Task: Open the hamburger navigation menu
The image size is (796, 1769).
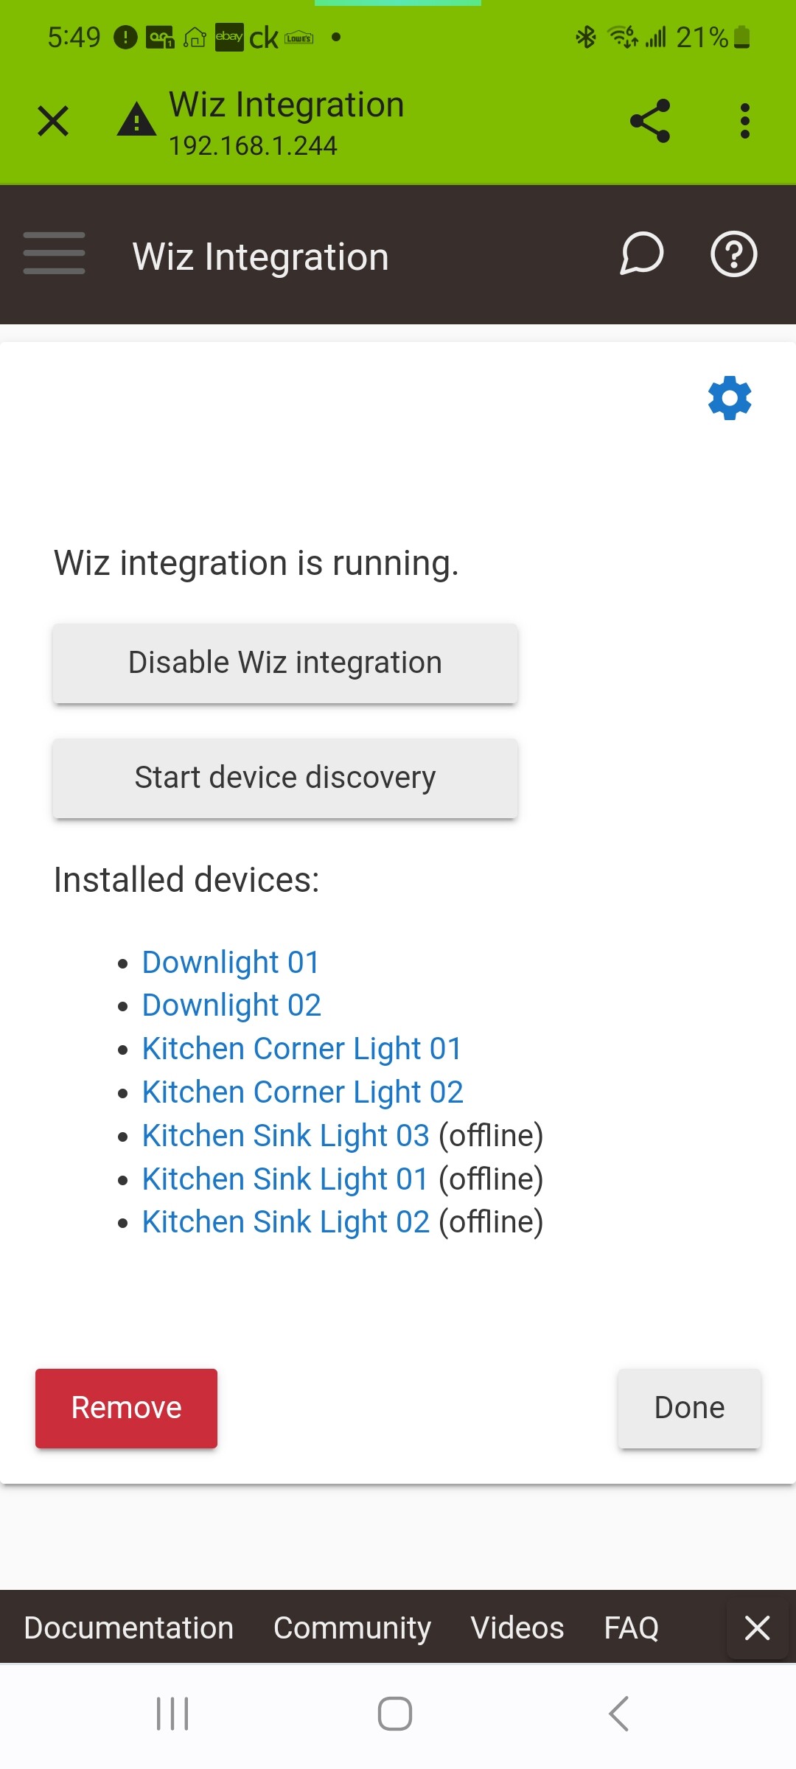Action: (54, 254)
